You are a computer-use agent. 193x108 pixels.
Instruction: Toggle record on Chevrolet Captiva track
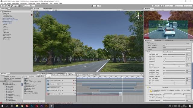[73, 81]
